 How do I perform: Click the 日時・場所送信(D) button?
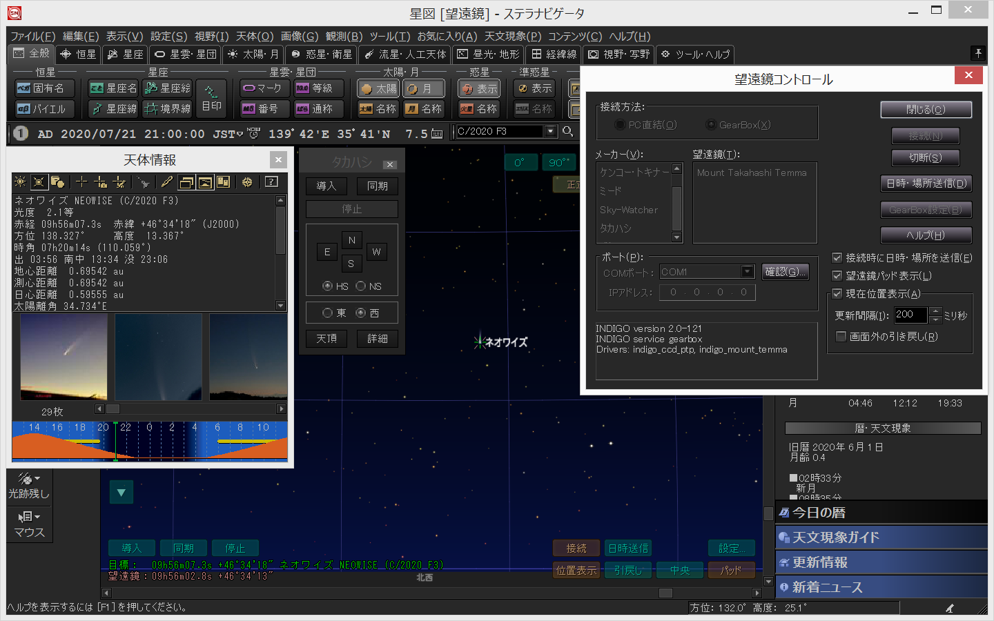coord(926,184)
